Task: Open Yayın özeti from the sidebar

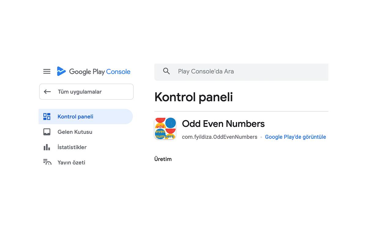Action: pos(71,162)
